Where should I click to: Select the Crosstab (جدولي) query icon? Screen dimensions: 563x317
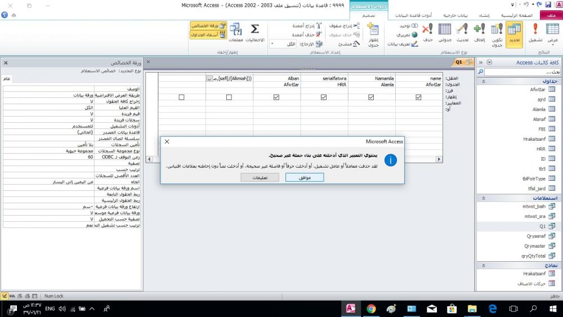tap(445, 33)
